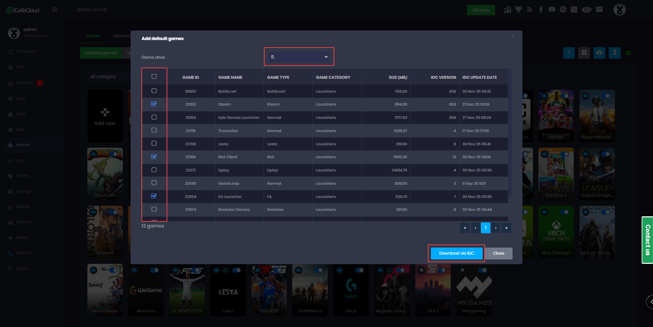Open the Facebook icon in header
The image size is (653, 327).
tap(541, 10)
